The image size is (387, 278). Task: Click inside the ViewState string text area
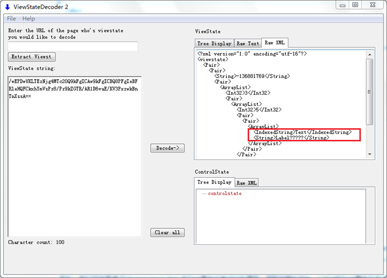tap(74, 157)
